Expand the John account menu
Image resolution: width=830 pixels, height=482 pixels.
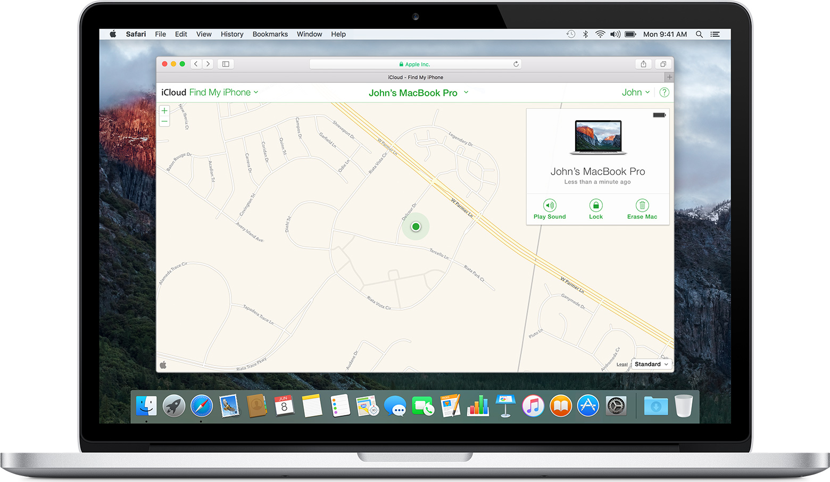635,93
